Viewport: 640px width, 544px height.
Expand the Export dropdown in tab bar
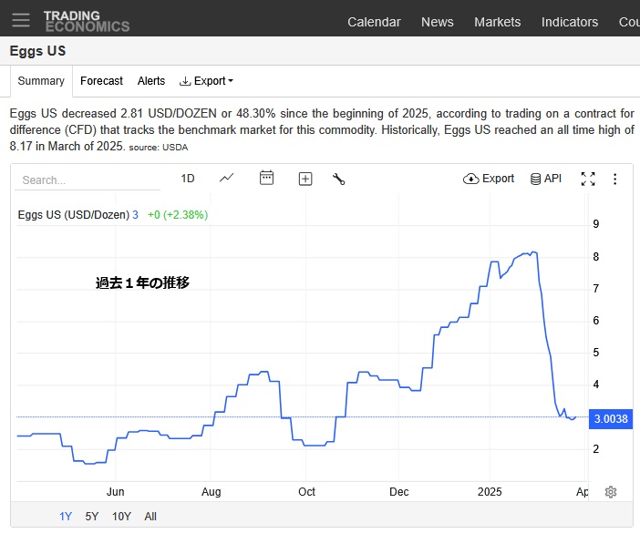pos(206,81)
